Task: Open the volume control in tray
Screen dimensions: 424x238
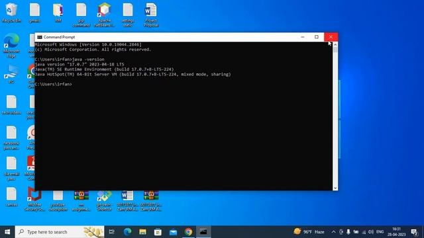Action: 371,232
